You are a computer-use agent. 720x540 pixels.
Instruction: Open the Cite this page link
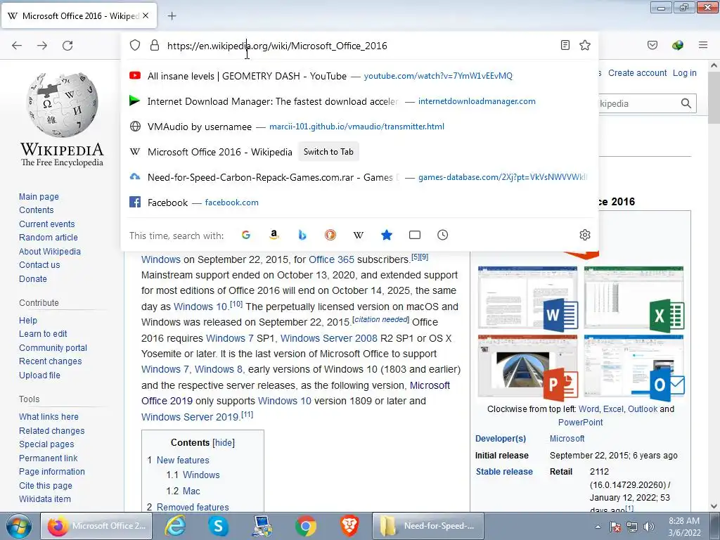[x=46, y=485]
